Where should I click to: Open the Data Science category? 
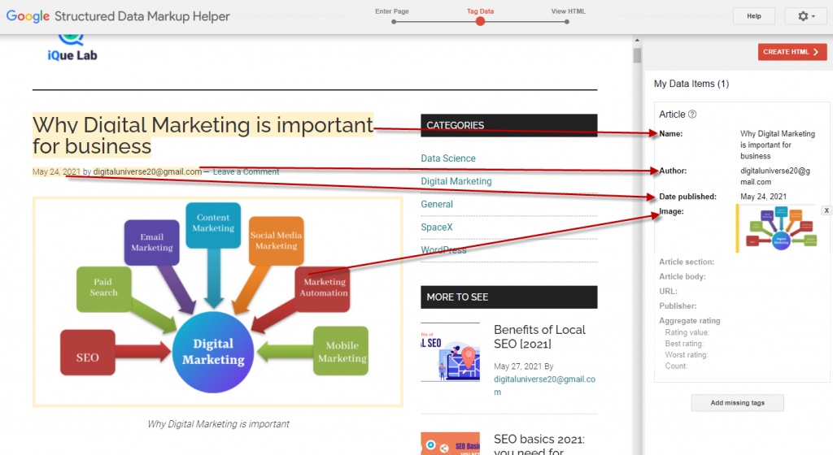pyautogui.click(x=448, y=158)
